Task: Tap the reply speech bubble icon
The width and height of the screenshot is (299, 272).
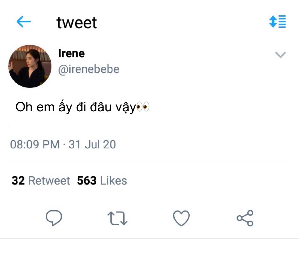Action: pyautogui.click(x=54, y=218)
